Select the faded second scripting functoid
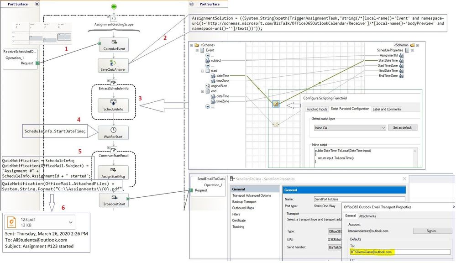The width and height of the screenshot is (456, 263). tap(276, 124)
